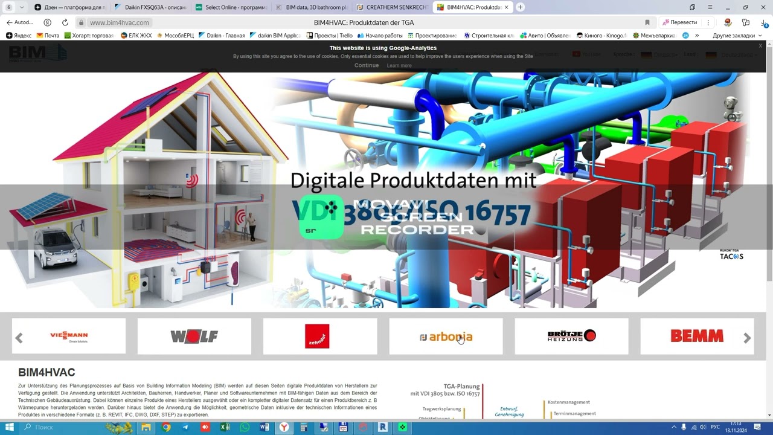Open the Почта bookmark
Image resolution: width=773 pixels, height=435 pixels.
pyautogui.click(x=48, y=36)
